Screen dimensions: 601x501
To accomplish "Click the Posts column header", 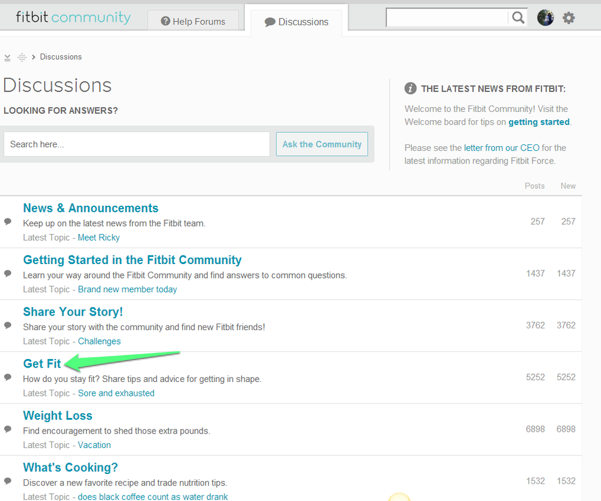I will click(535, 186).
